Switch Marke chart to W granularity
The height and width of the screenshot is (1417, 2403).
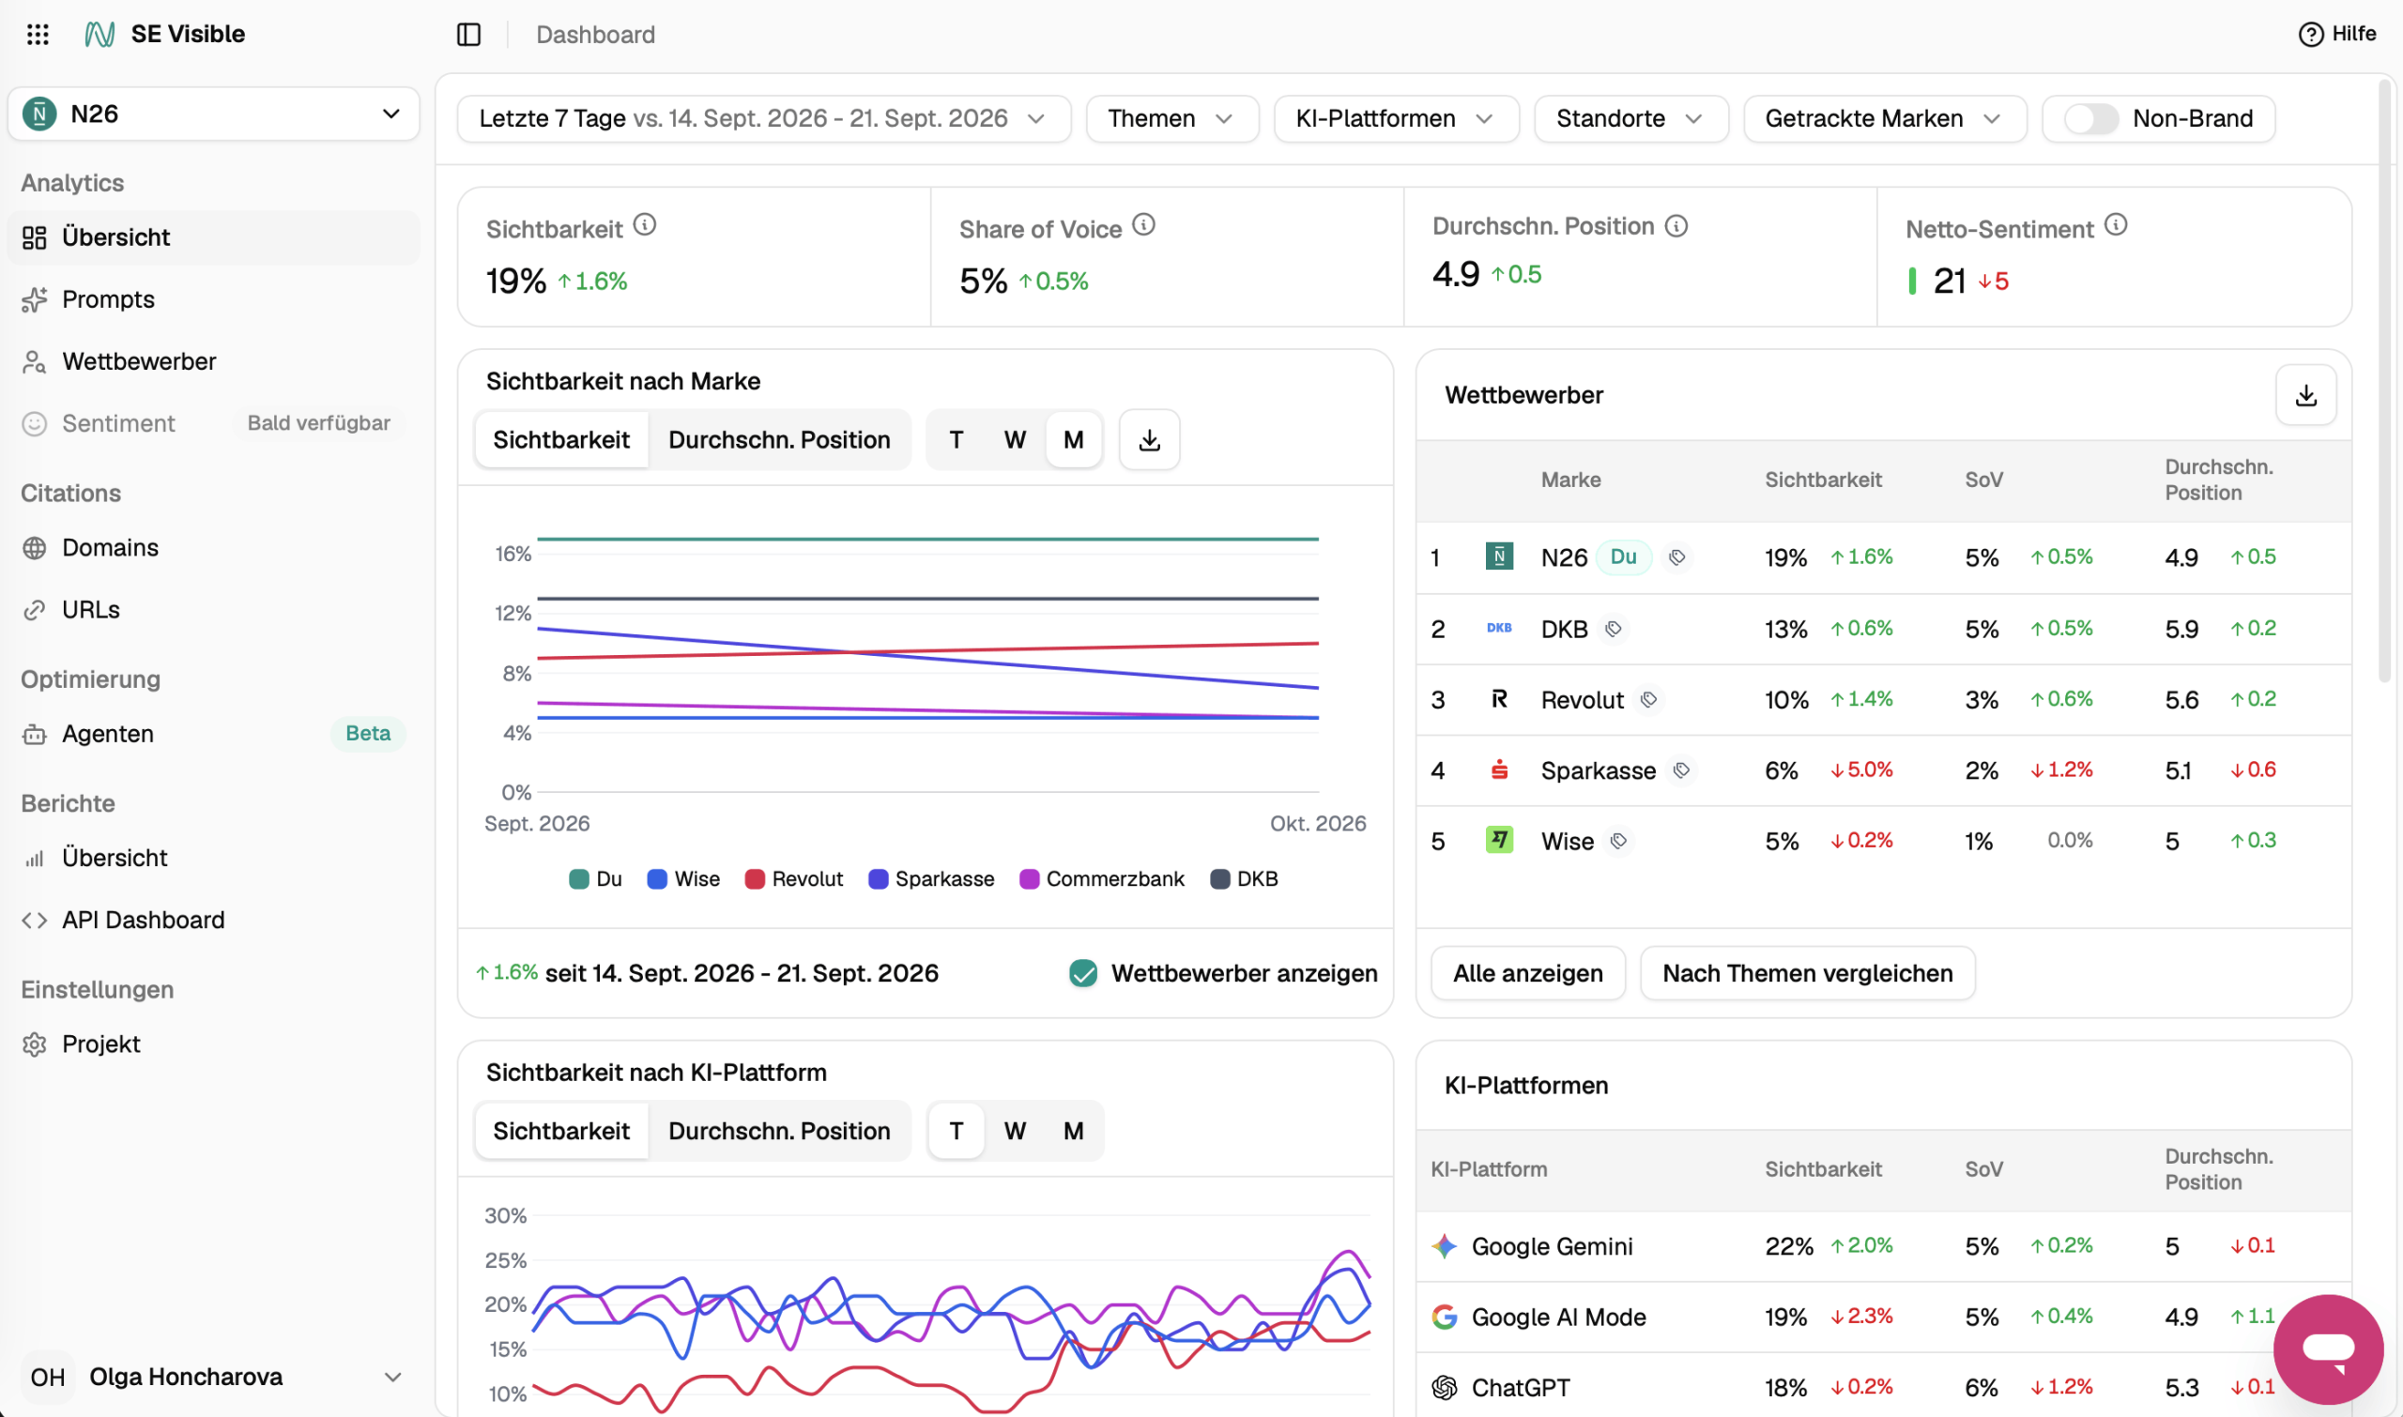pos(1015,439)
